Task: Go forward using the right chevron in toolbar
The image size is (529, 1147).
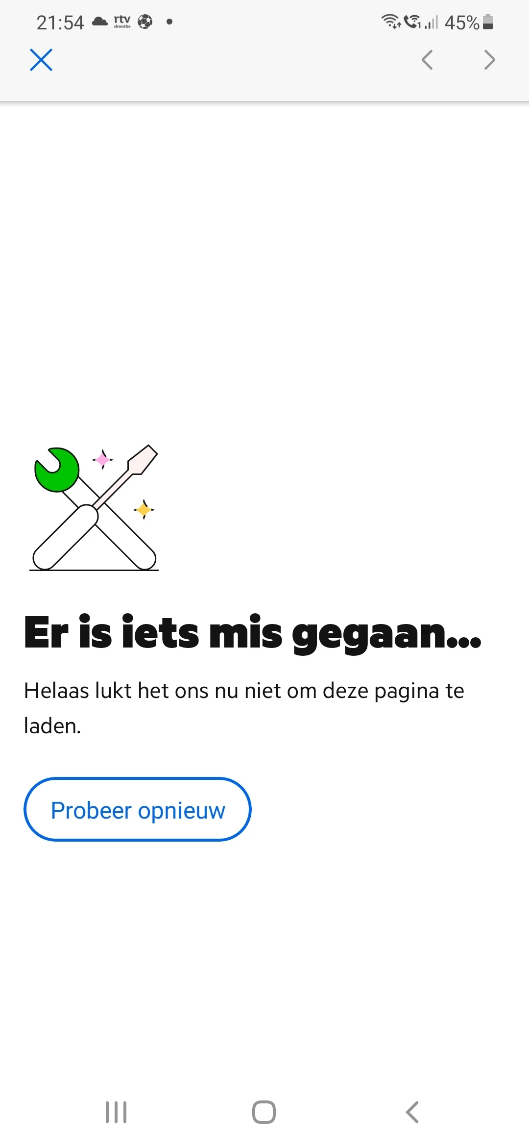Action: 489,60
